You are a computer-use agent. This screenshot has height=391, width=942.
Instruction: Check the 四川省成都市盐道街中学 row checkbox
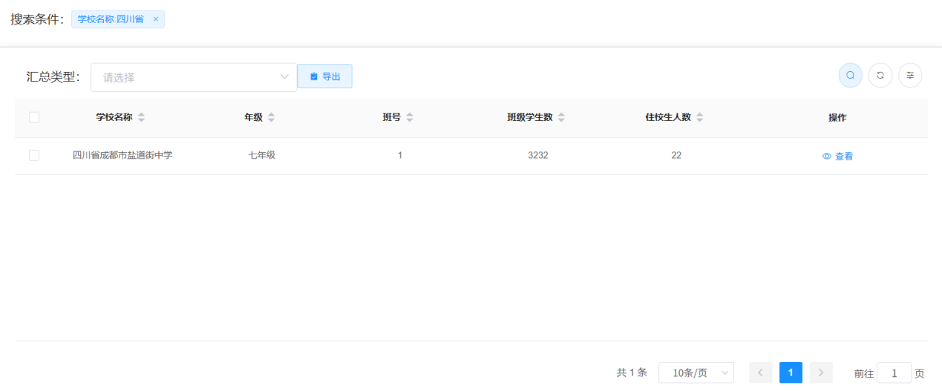[34, 155]
